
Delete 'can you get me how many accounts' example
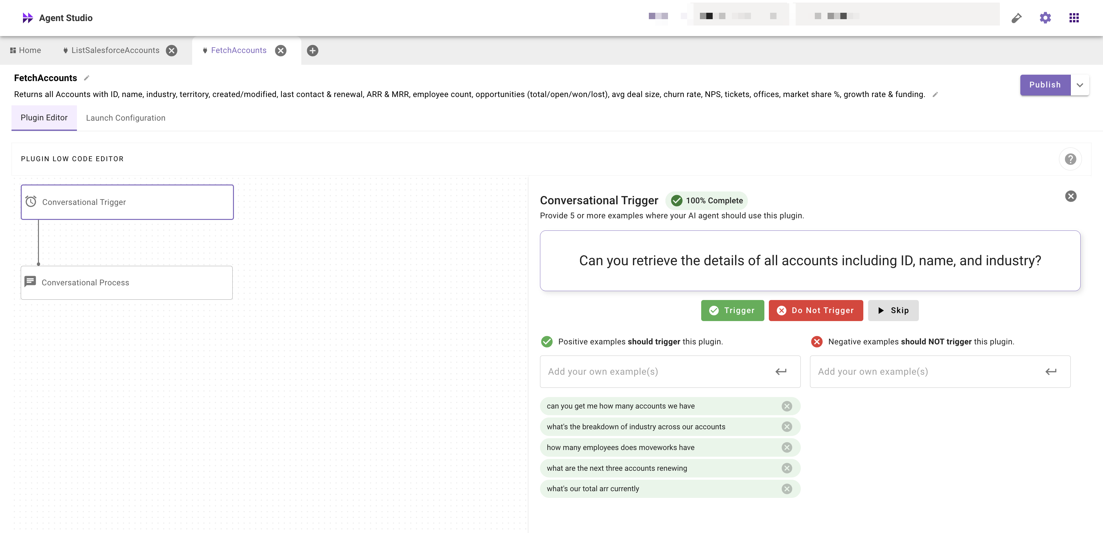pyautogui.click(x=787, y=406)
